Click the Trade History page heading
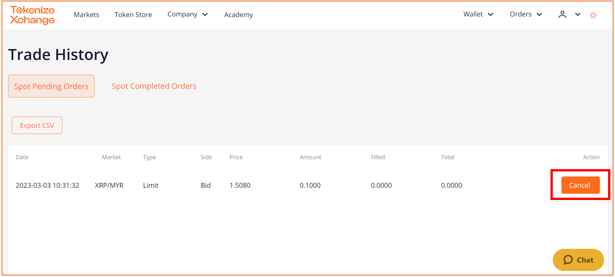 coord(59,54)
